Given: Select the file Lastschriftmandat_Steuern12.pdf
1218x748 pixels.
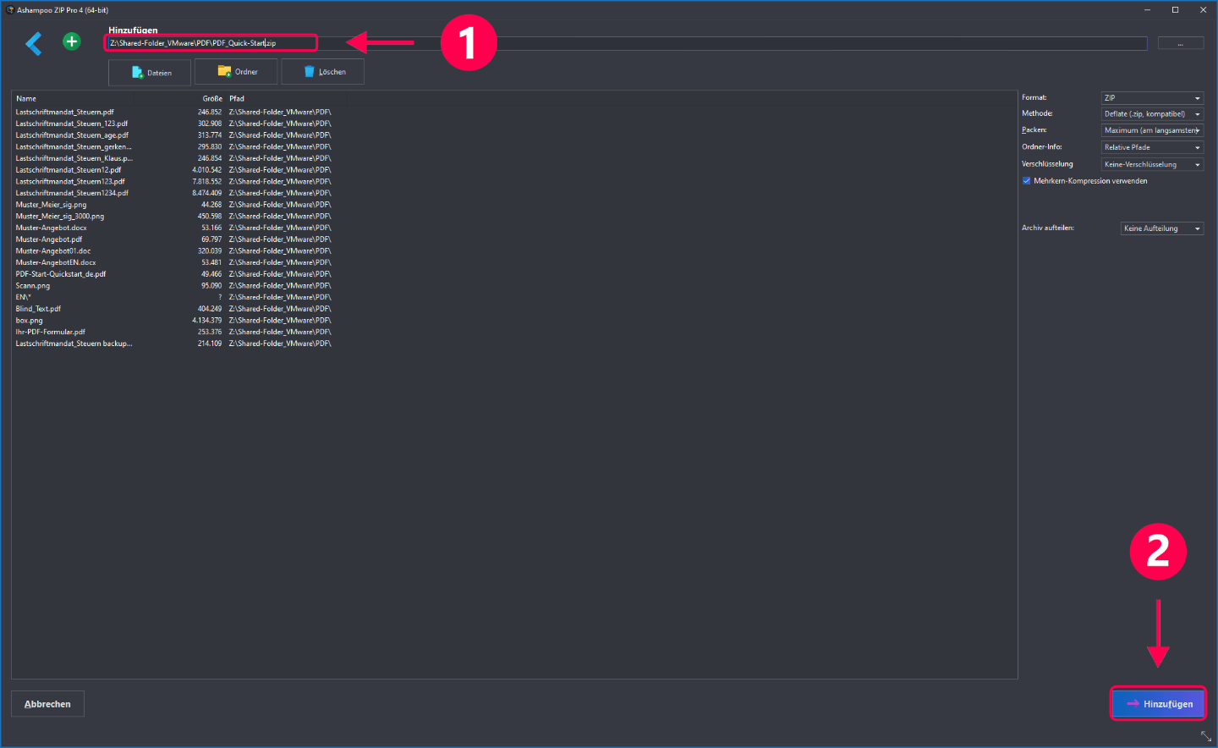Looking at the screenshot, I should [68, 170].
